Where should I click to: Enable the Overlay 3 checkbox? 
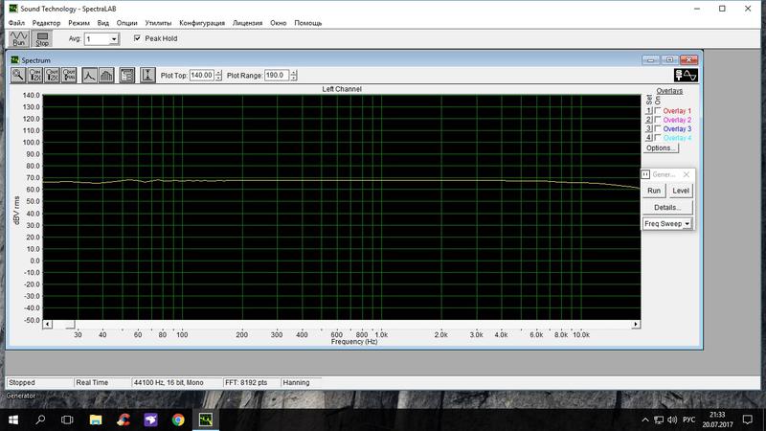[x=658, y=129]
